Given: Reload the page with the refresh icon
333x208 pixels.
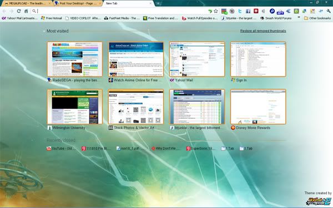Looking at the screenshot, I should 19,11.
